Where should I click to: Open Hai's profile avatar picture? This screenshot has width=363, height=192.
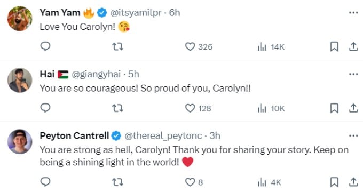20,81
